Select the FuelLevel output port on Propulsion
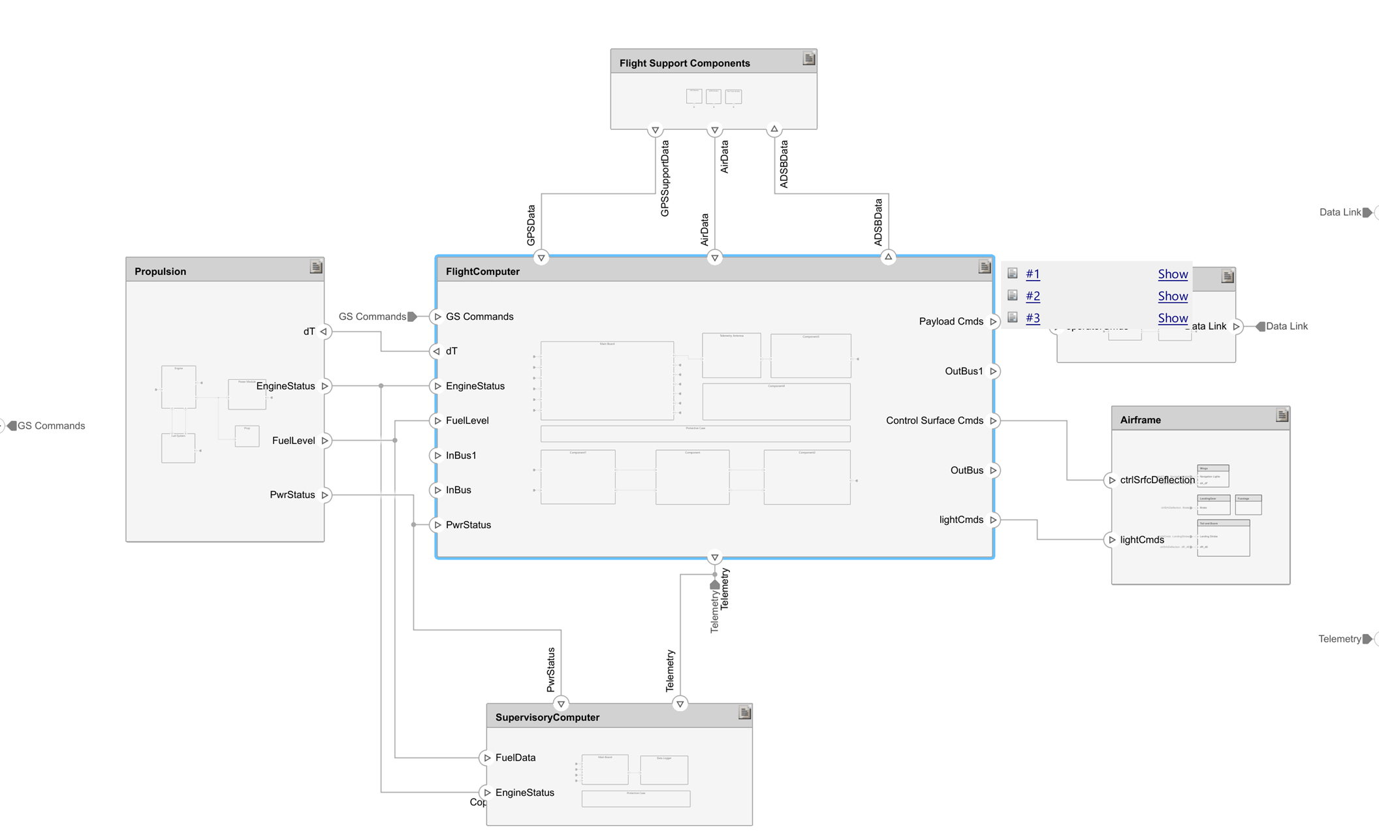Viewport: 1379px width, 839px height. point(325,441)
